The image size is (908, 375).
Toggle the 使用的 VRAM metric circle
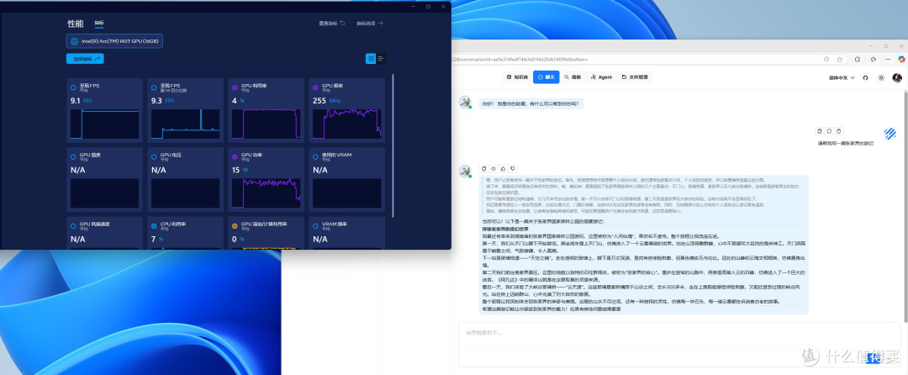click(x=315, y=157)
